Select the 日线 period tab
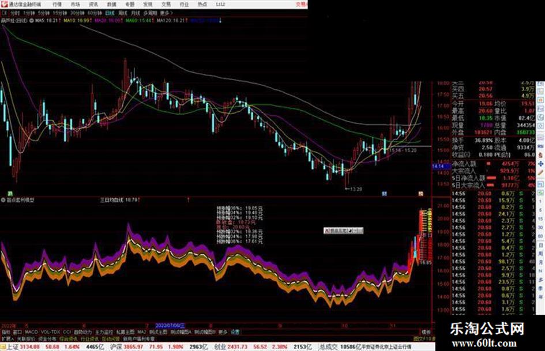This screenshot has width=545, height=351. pyautogui.click(x=110, y=13)
